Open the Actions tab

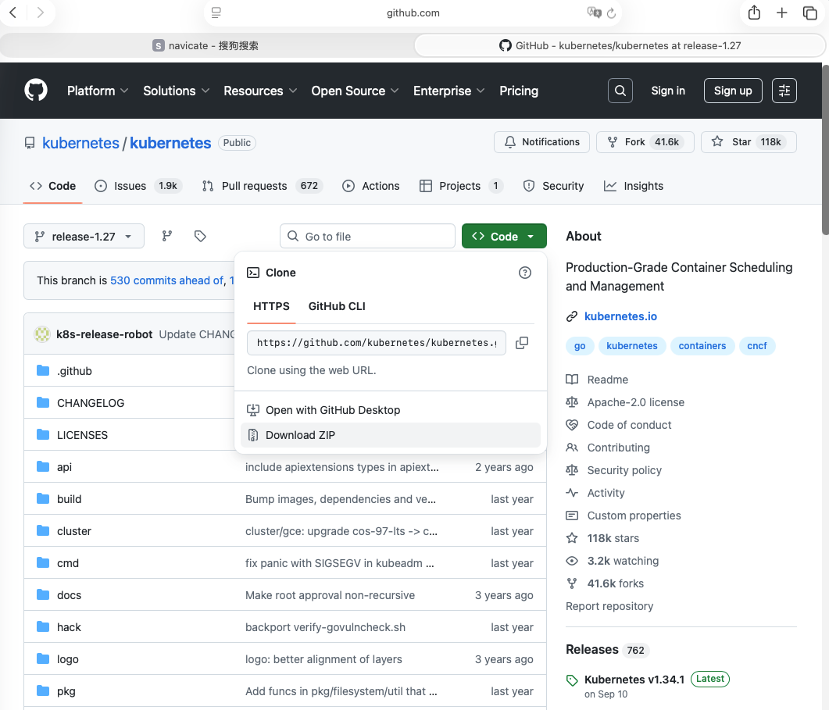pyautogui.click(x=370, y=186)
